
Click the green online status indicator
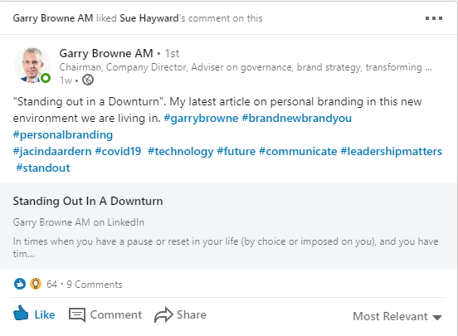46,78
